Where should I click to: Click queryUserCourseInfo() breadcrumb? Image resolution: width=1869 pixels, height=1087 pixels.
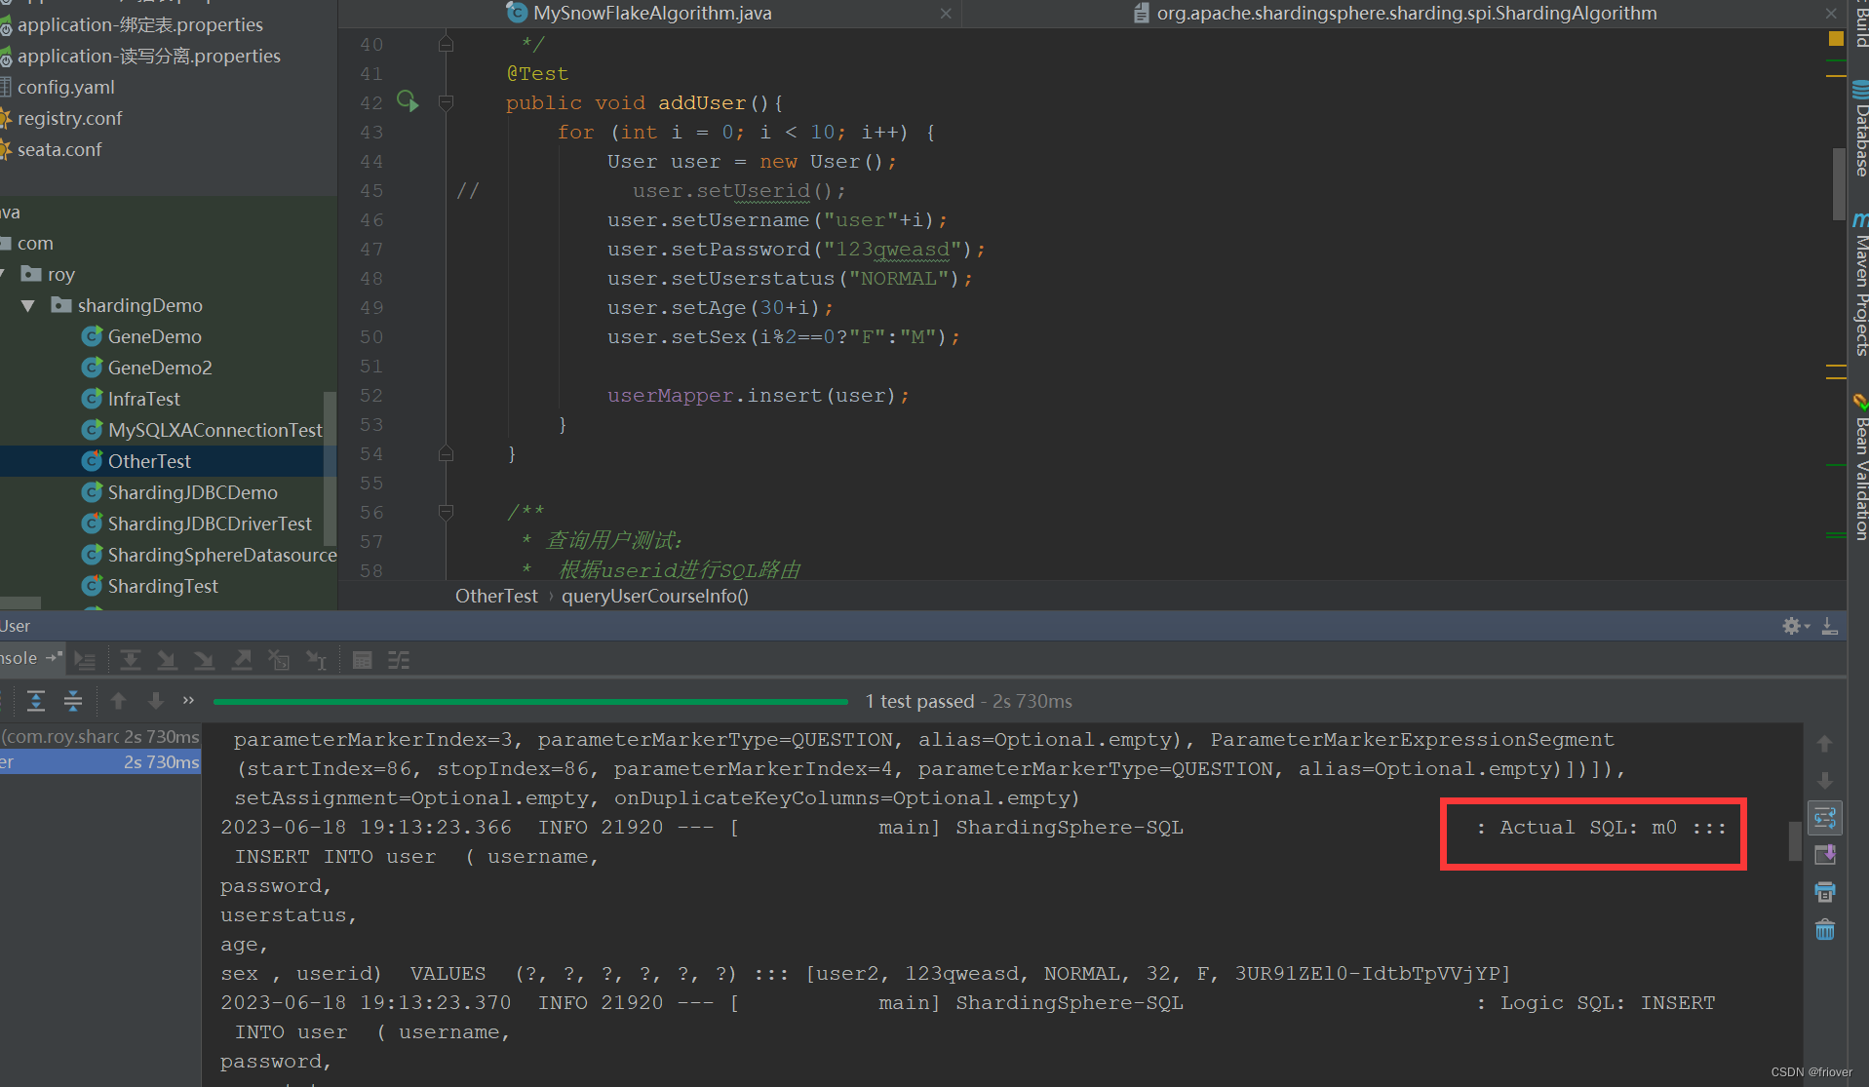click(x=654, y=596)
